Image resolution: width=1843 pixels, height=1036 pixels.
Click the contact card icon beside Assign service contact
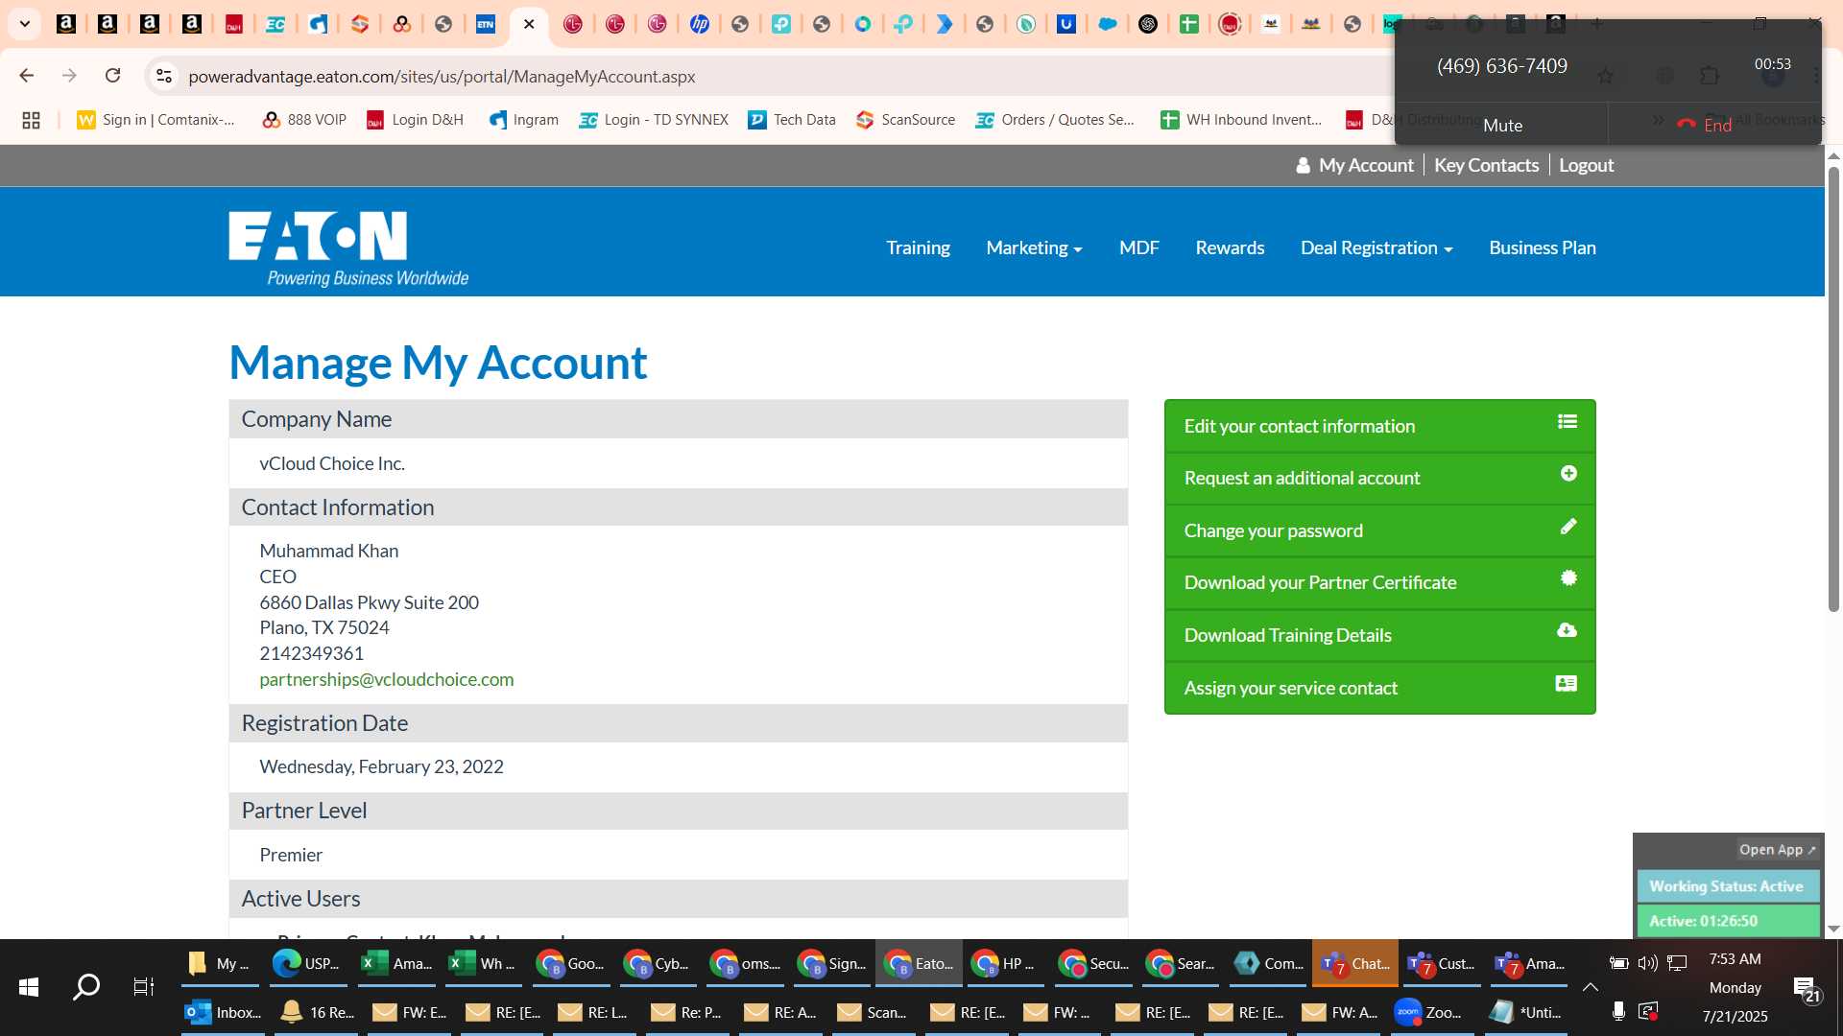(x=1566, y=683)
